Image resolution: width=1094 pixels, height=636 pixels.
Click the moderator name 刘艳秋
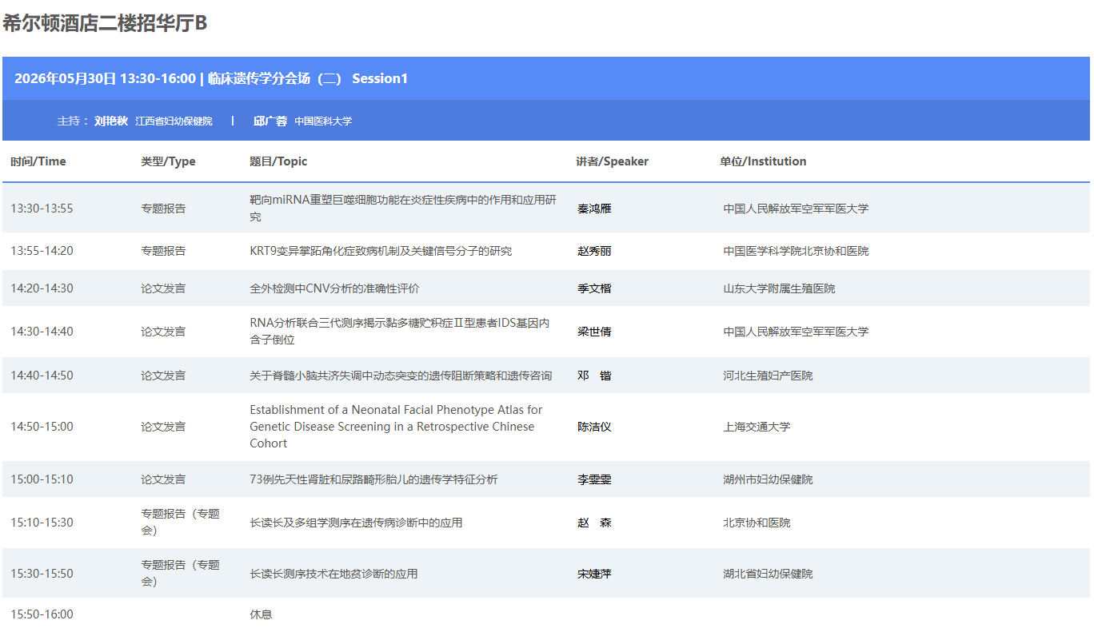(x=111, y=121)
